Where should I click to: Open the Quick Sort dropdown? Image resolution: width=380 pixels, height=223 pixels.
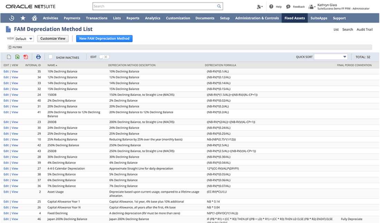pos(331,57)
